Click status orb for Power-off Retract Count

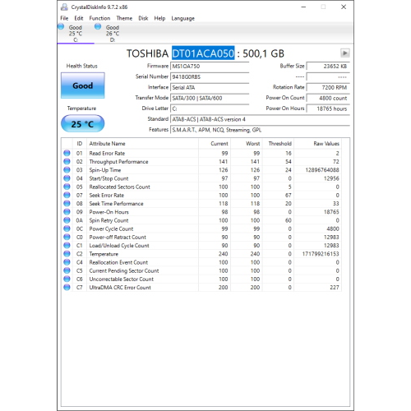pos(67,237)
